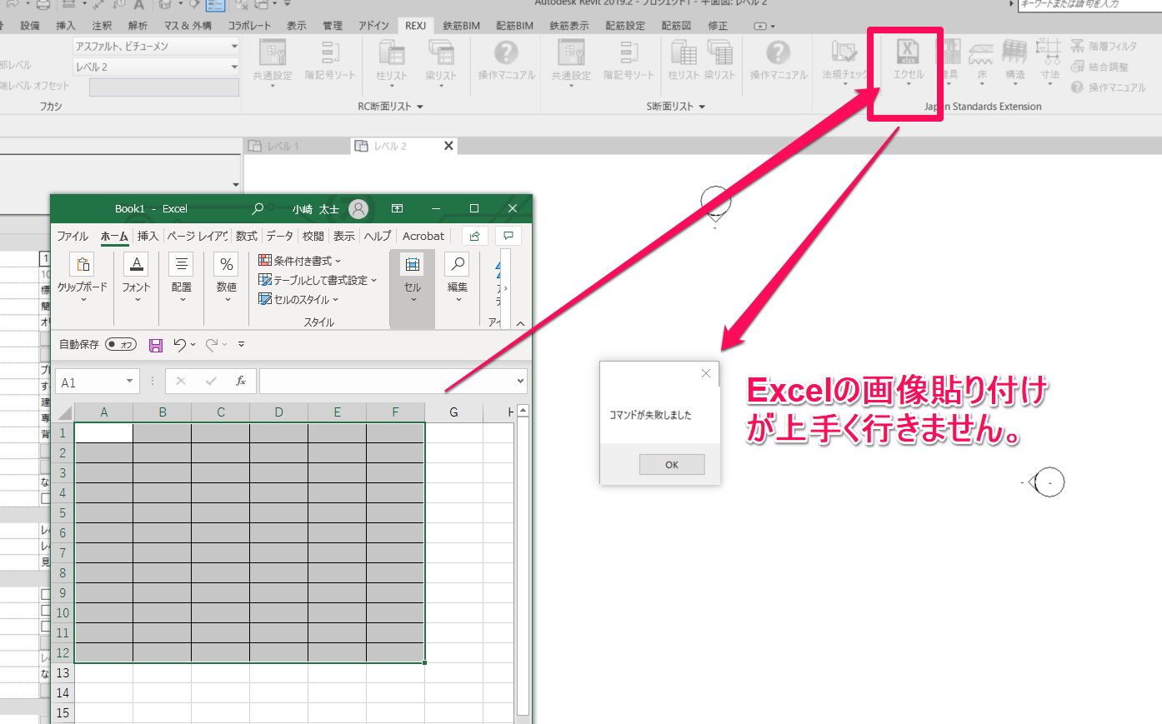The height and width of the screenshot is (724, 1162).
Task: Open 操作マニュアル beside S断面リスト panel
Action: (779, 59)
